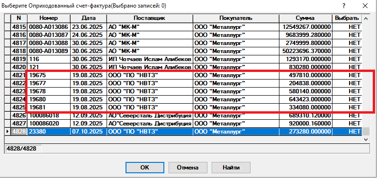Select invoice number 19675

(x=49, y=75)
